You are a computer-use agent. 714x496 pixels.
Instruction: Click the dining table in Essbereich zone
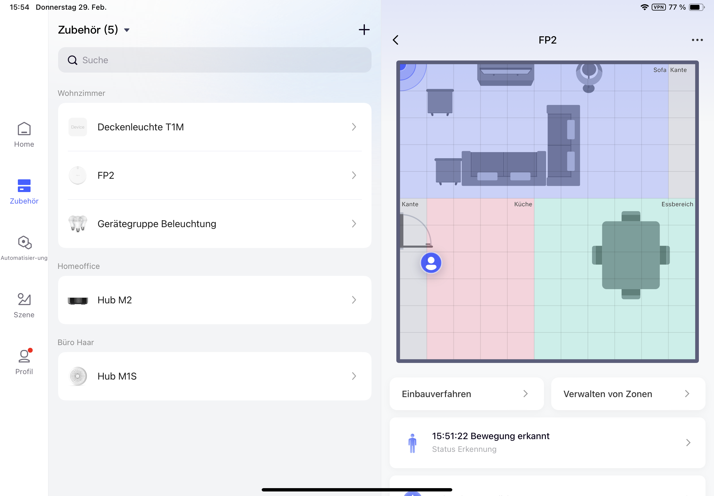[x=631, y=255]
